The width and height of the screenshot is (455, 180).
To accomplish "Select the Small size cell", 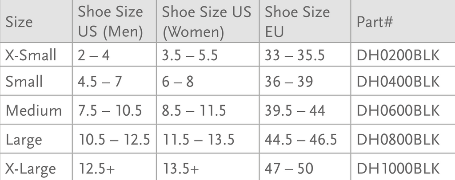I will point(24,82).
